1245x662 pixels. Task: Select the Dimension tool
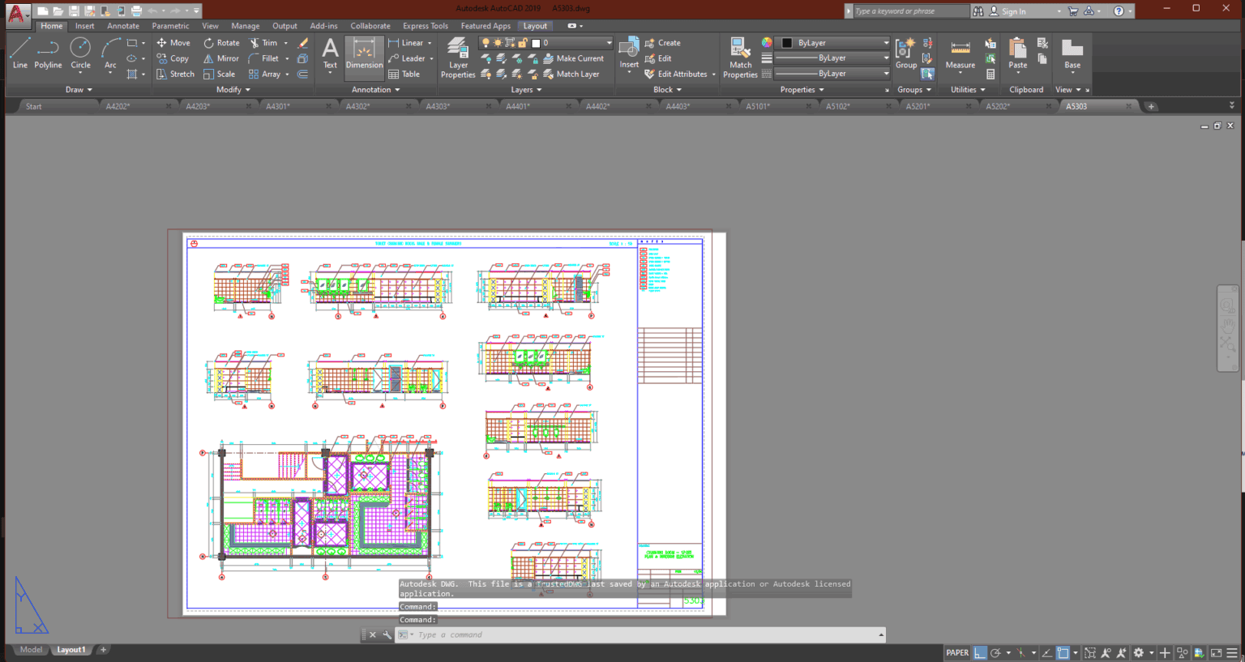(364, 55)
